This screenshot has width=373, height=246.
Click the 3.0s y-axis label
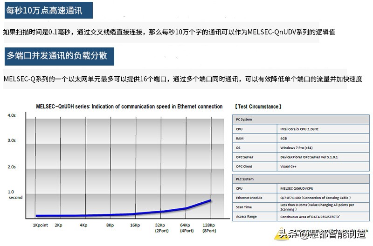coord(11,140)
